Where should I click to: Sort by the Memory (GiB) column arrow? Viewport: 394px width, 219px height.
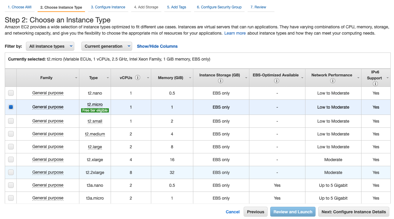(x=191, y=78)
